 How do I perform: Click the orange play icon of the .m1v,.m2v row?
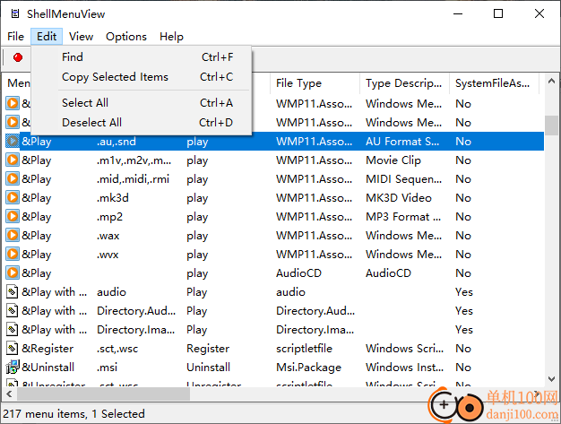click(13, 160)
